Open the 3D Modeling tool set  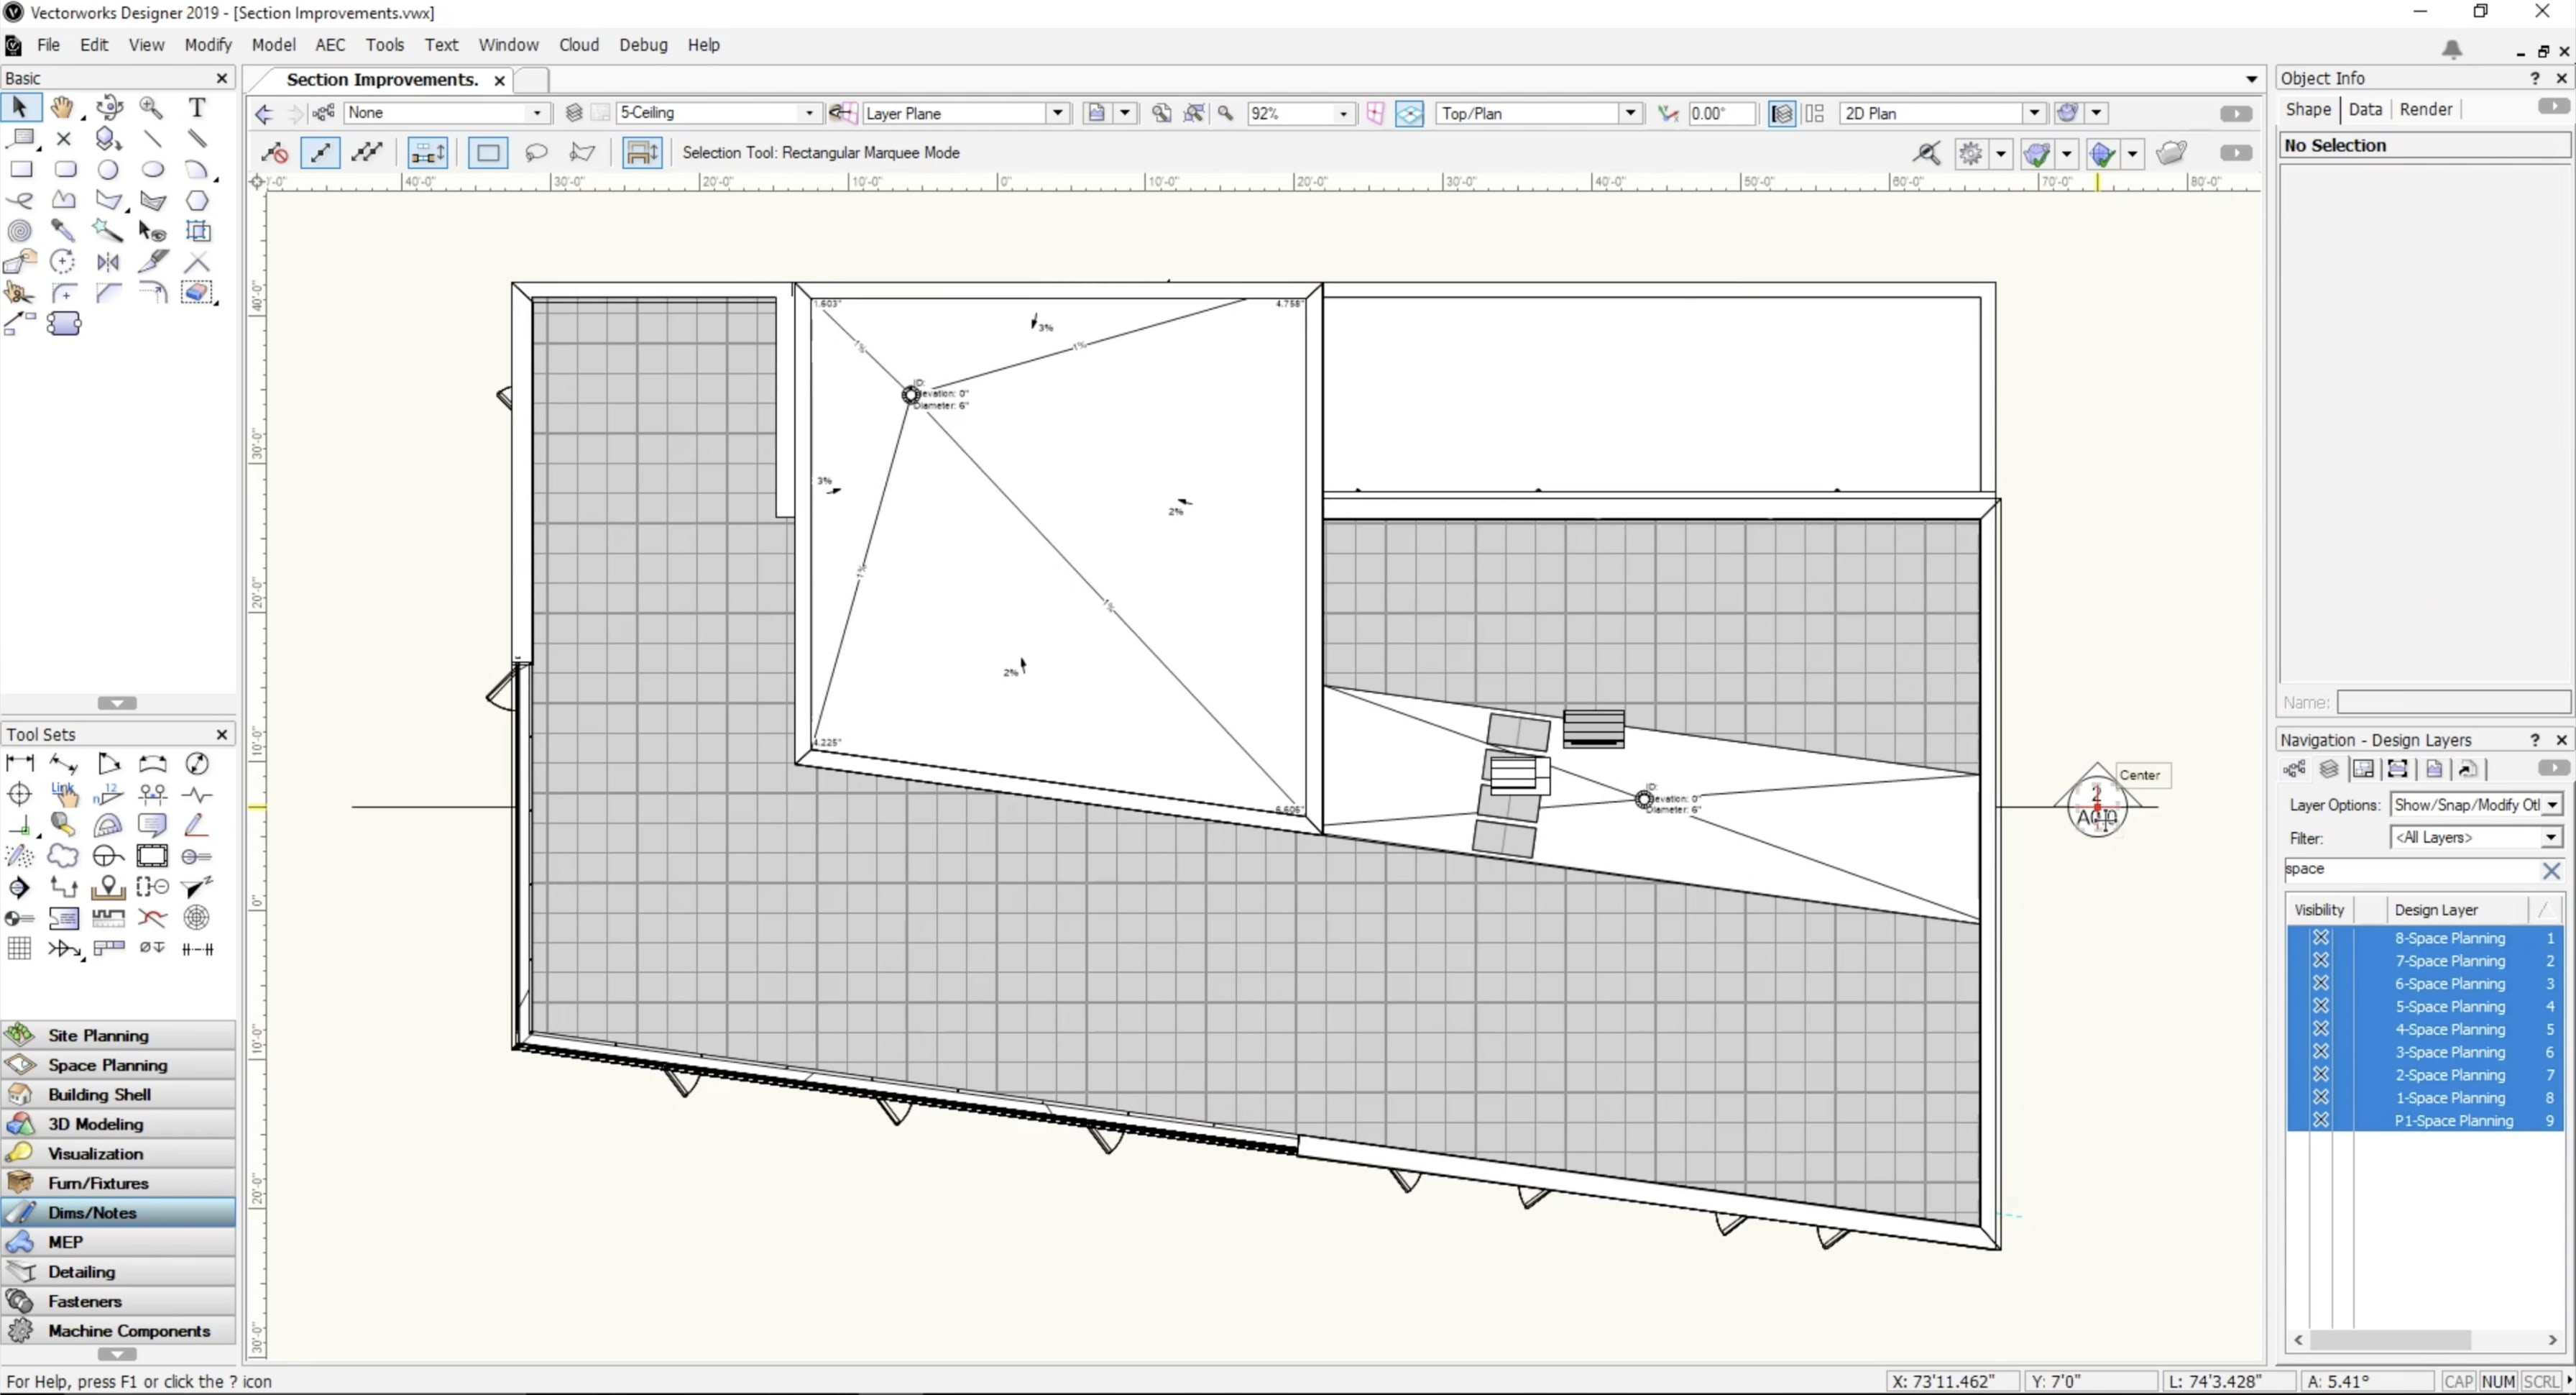(x=118, y=1124)
